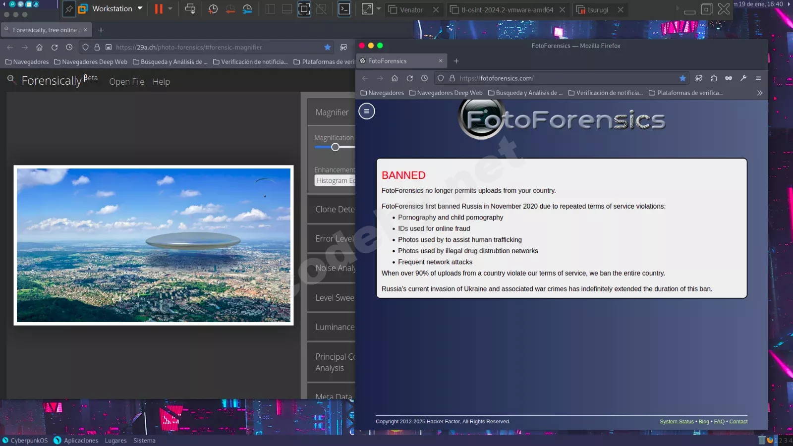
Task: Adjust the Magnification slider handle
Action: click(336, 147)
